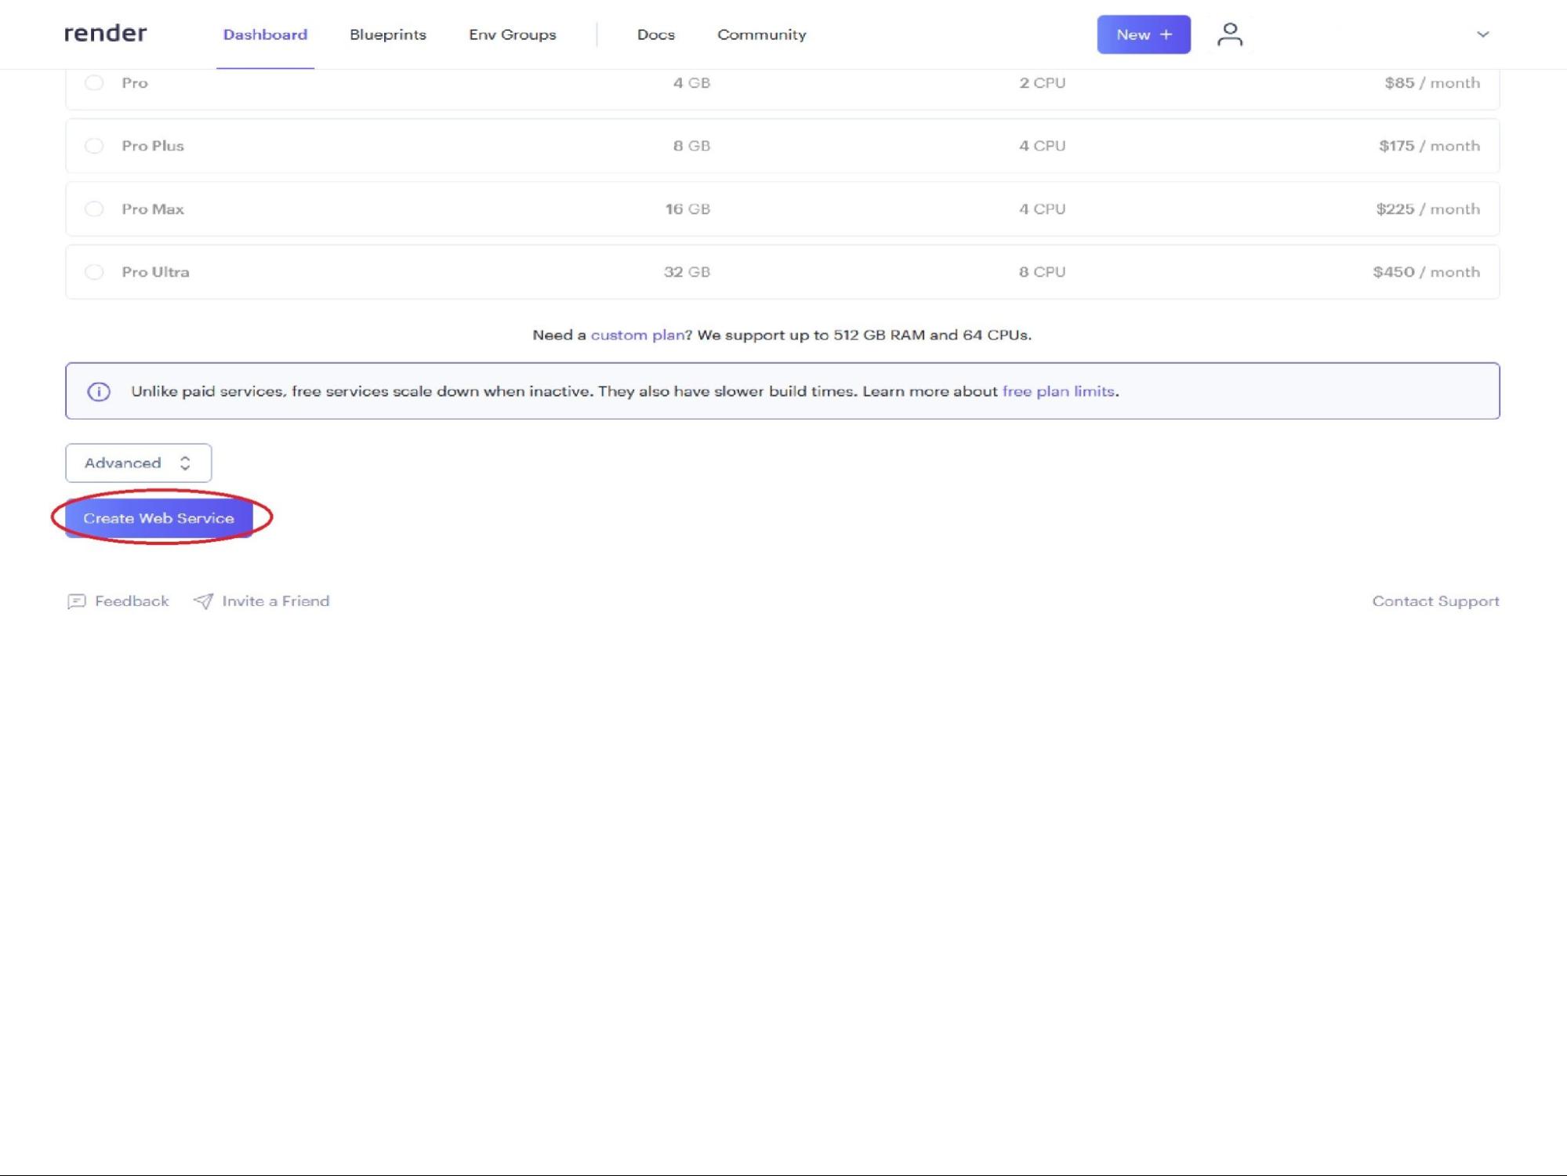
Task: Select the Pro Plus plan
Action: coord(95,145)
